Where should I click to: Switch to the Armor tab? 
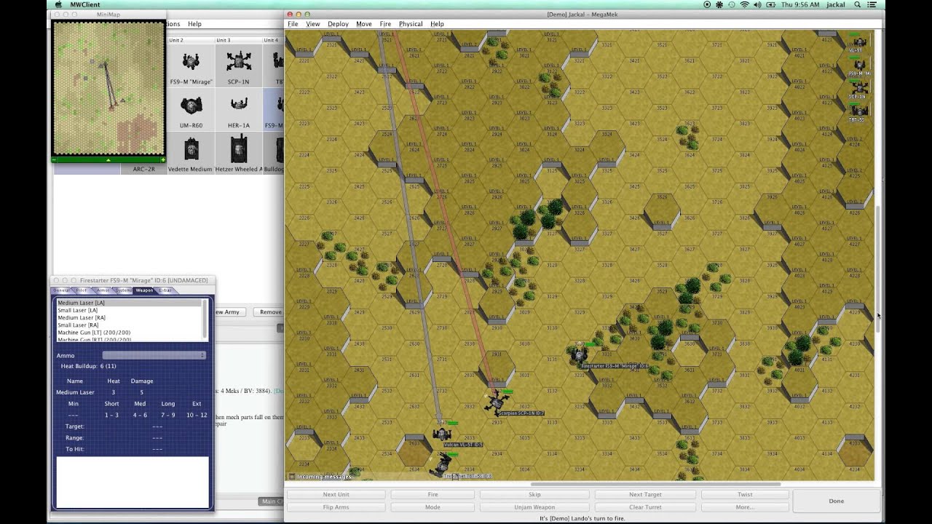(x=103, y=290)
